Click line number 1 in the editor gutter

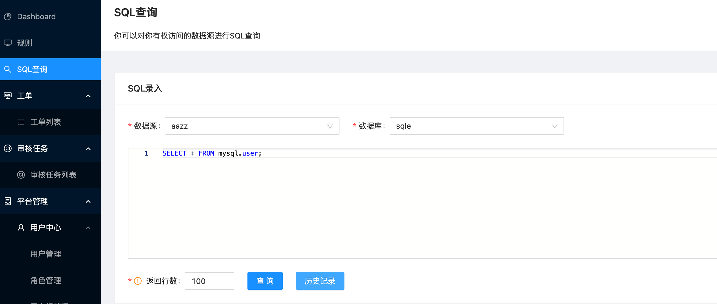click(x=146, y=153)
